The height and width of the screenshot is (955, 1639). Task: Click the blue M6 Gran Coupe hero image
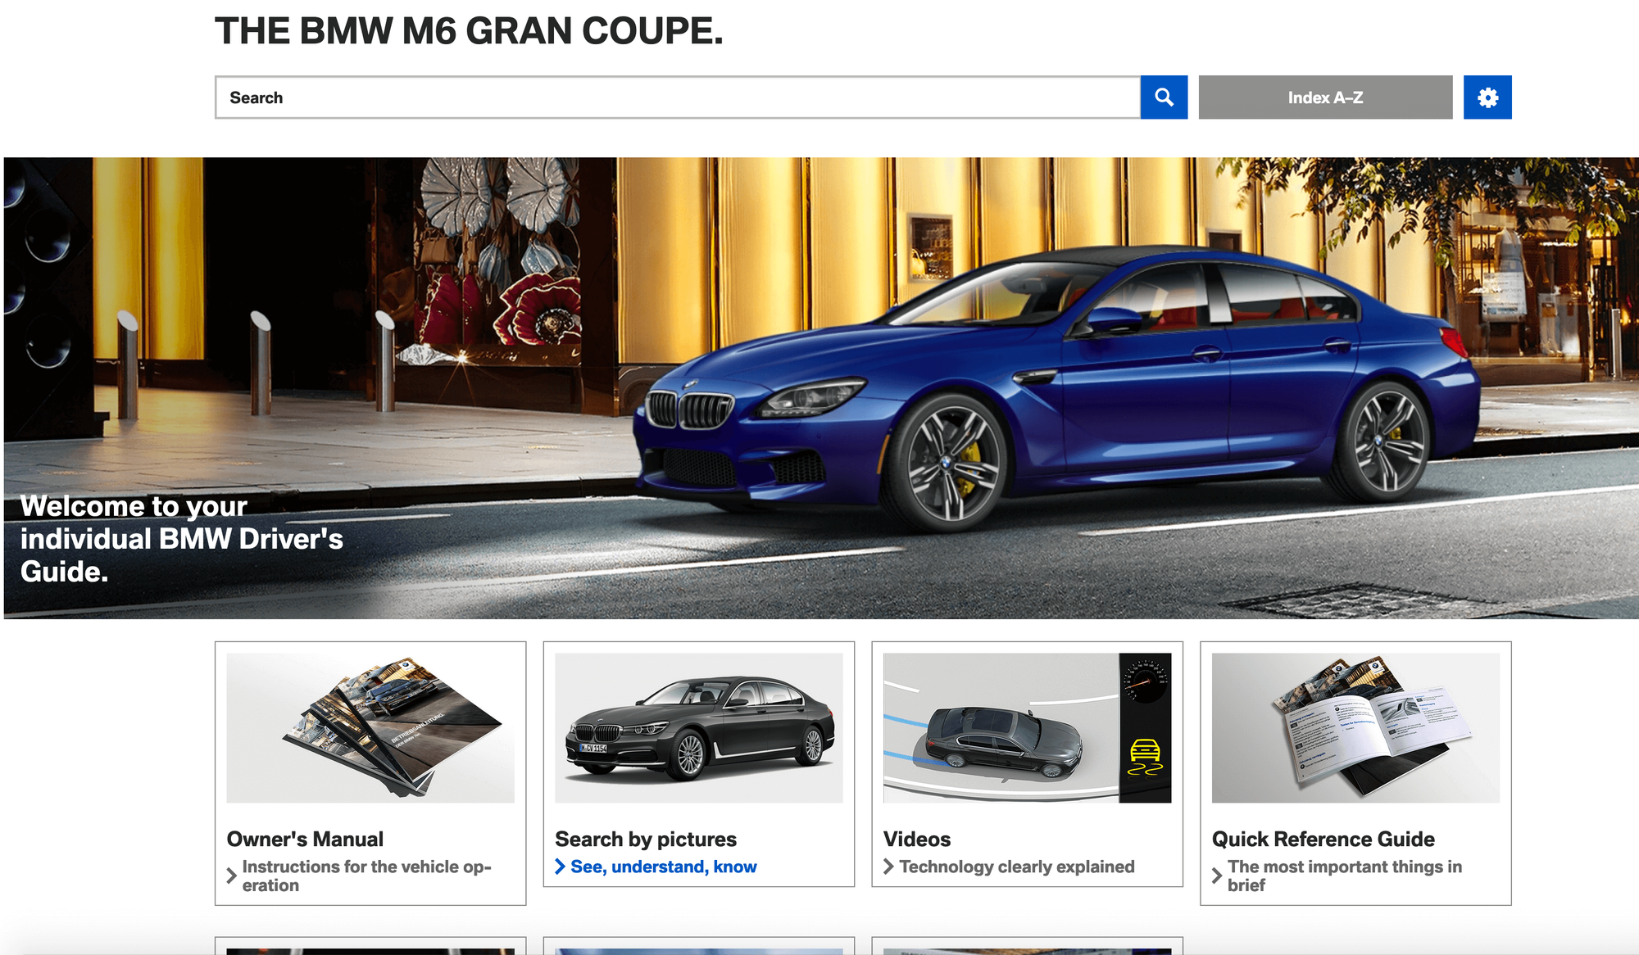pyautogui.click(x=821, y=387)
